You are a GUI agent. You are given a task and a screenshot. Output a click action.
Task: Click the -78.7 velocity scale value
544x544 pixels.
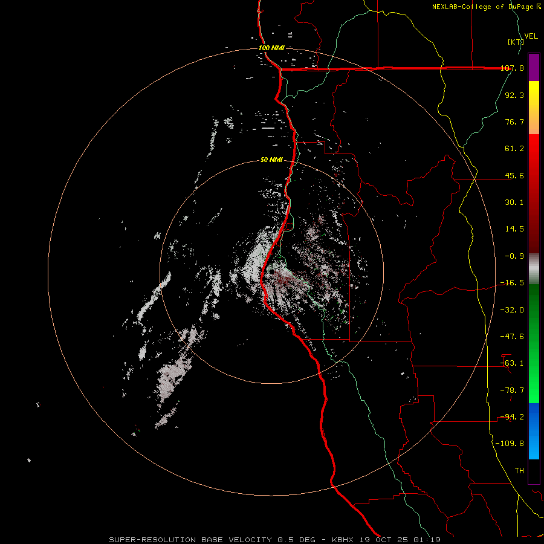click(x=512, y=390)
